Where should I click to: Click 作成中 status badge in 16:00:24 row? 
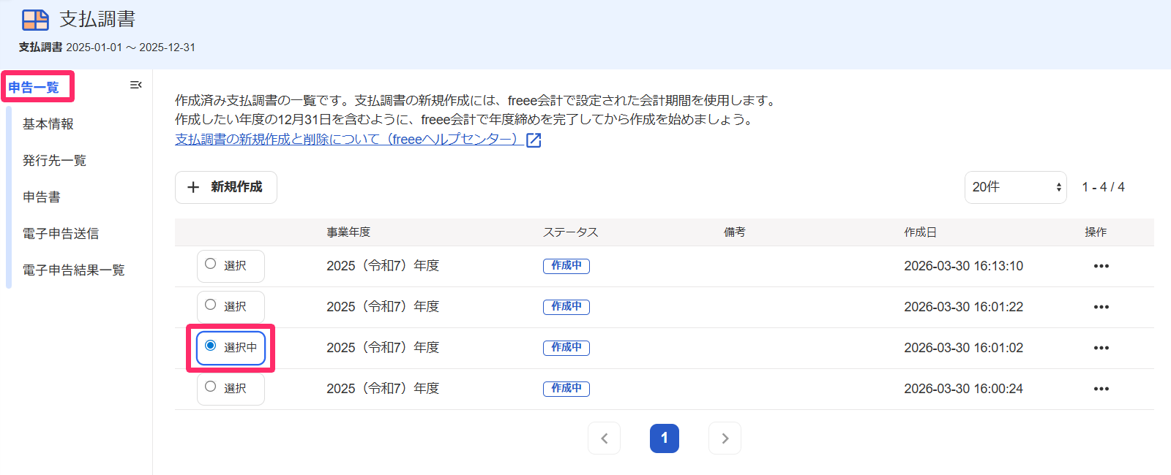tap(566, 389)
